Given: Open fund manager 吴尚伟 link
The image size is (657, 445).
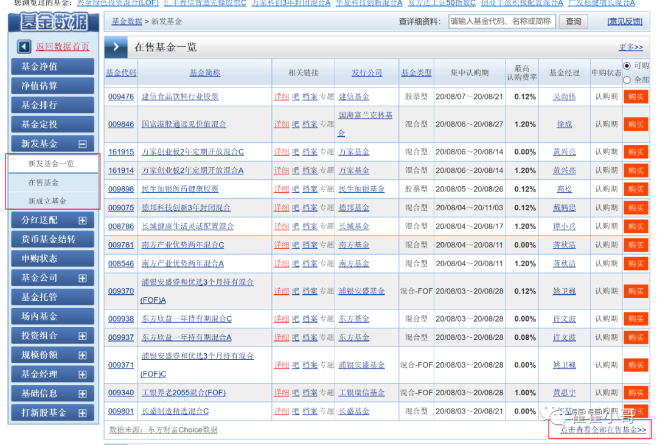Looking at the screenshot, I should 565,97.
